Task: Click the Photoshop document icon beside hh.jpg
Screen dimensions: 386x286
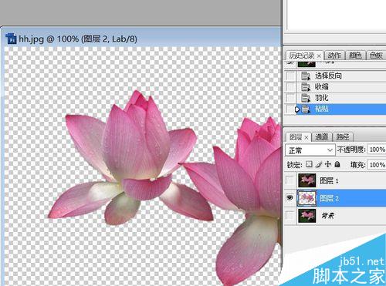Action: tap(12, 39)
